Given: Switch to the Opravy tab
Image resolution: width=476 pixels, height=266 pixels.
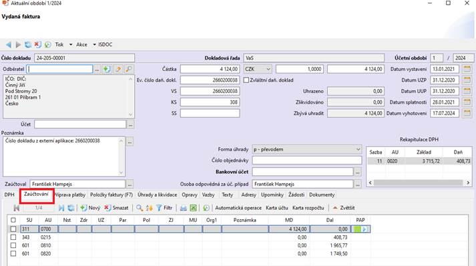Looking at the screenshot, I should pos(190,195).
